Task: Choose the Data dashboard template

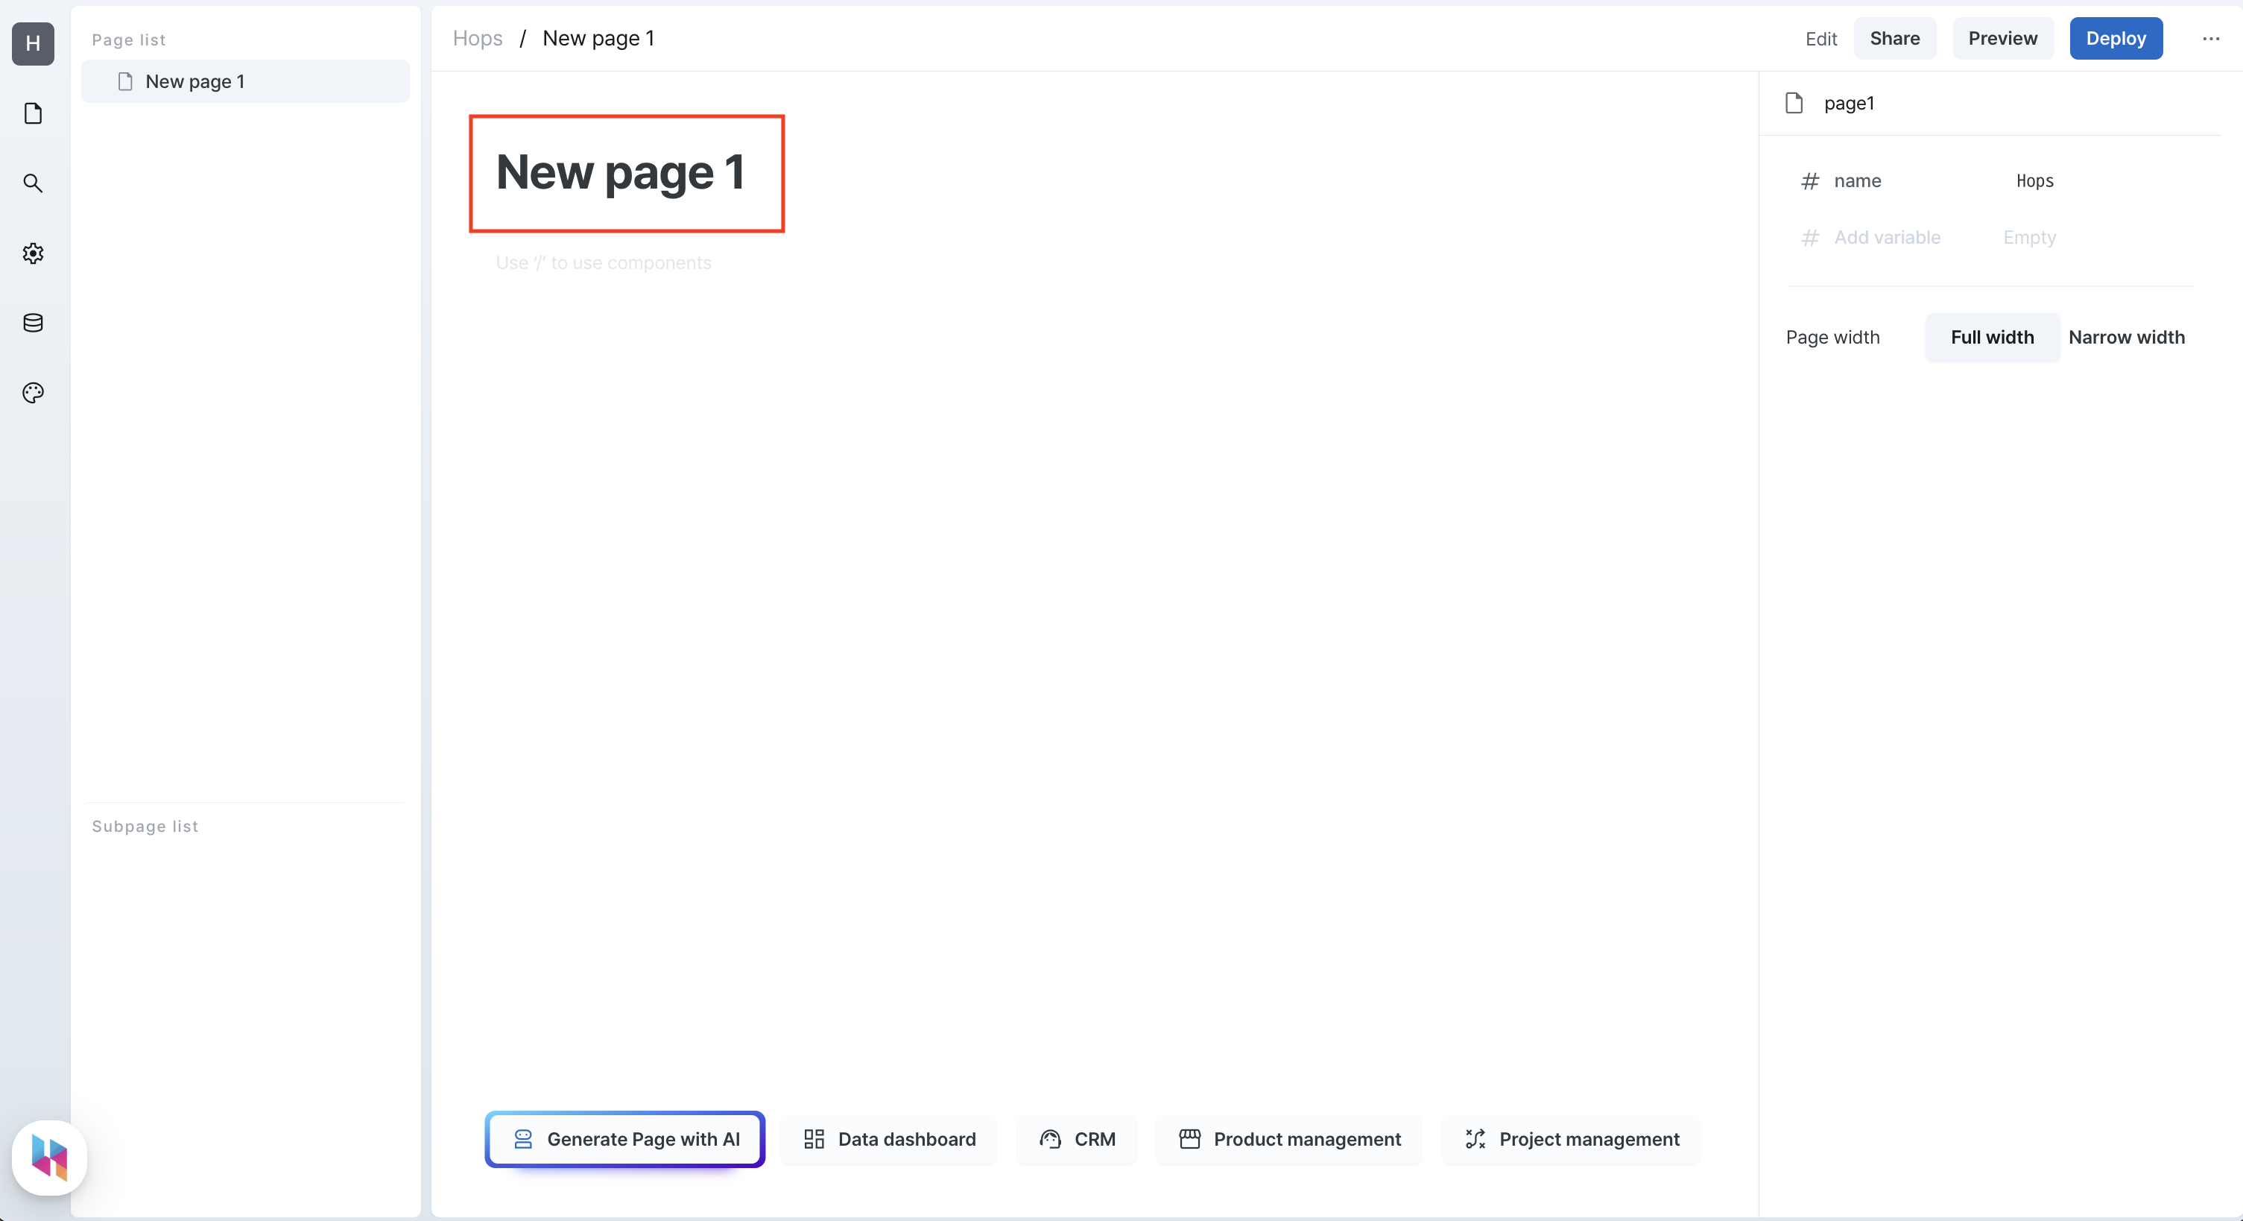Action: coord(889,1139)
